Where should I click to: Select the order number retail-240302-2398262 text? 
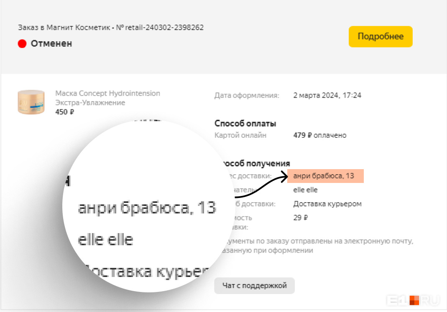(x=164, y=27)
